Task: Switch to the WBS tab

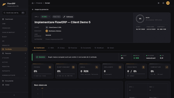Action: pyautogui.click(x=51, y=48)
